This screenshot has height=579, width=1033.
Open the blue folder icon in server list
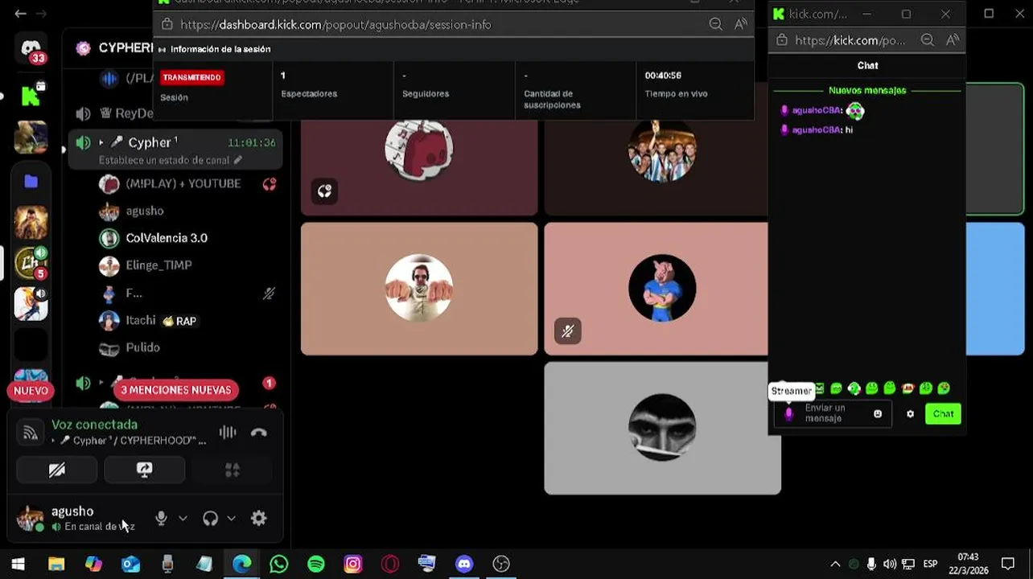click(31, 182)
